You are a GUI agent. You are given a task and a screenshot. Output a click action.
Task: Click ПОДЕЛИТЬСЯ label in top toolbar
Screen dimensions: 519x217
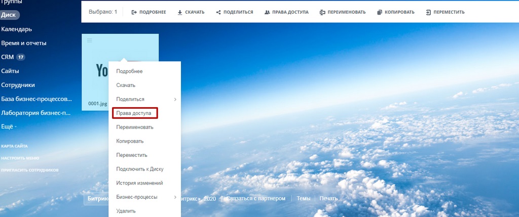[x=238, y=12]
